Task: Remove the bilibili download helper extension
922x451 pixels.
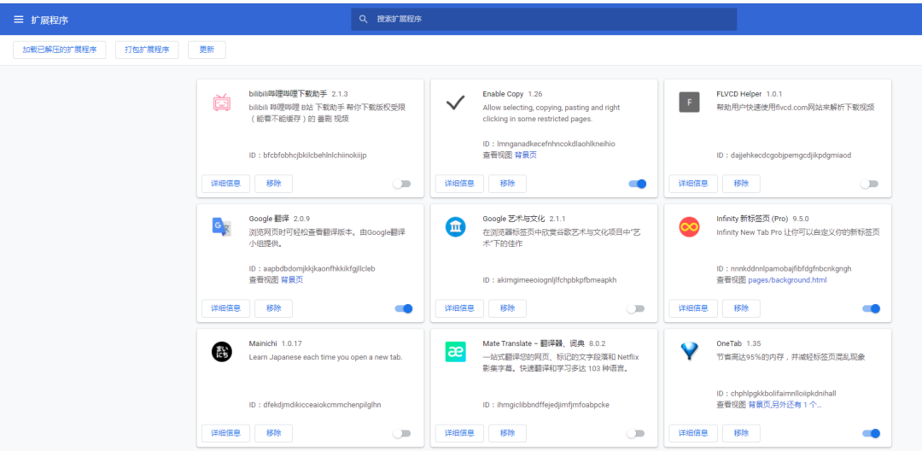Action: (x=273, y=184)
